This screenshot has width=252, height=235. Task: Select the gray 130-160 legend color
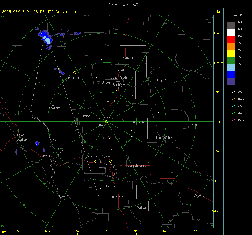[231, 25]
